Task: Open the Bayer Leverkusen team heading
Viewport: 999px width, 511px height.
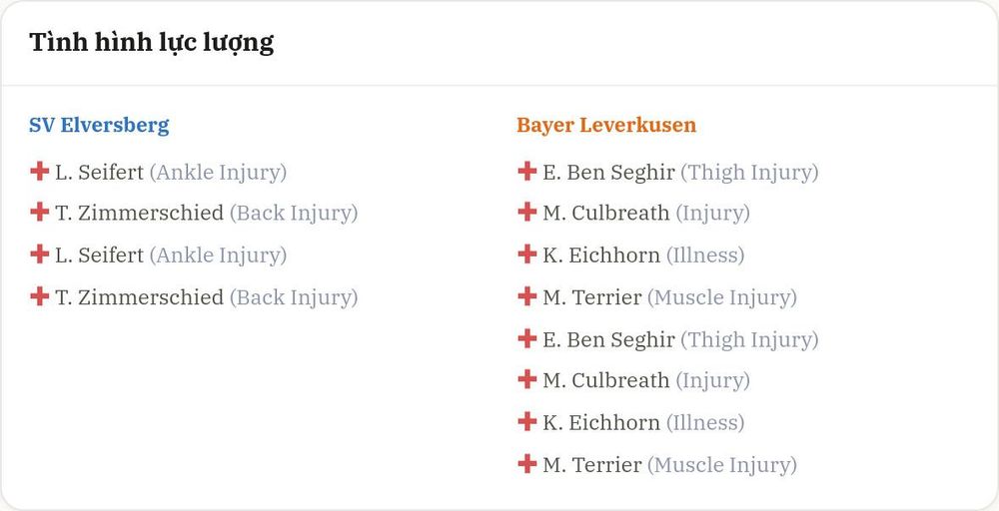Action: click(606, 125)
